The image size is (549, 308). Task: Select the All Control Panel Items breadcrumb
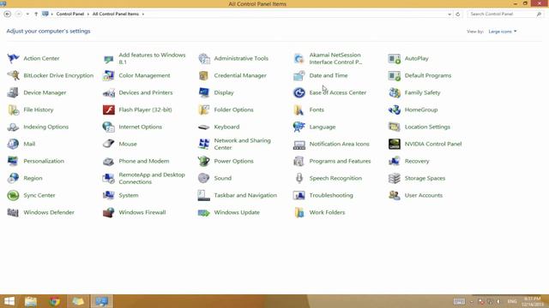[x=116, y=14]
